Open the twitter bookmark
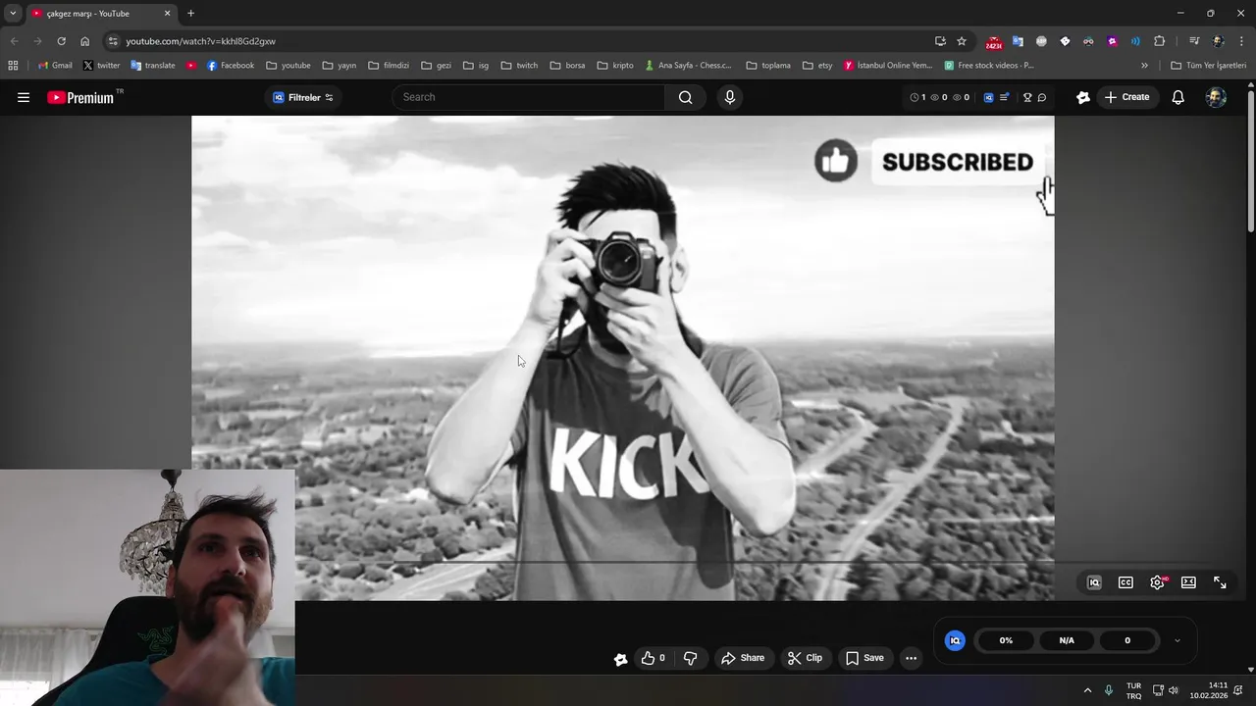This screenshot has width=1256, height=706. click(x=101, y=66)
